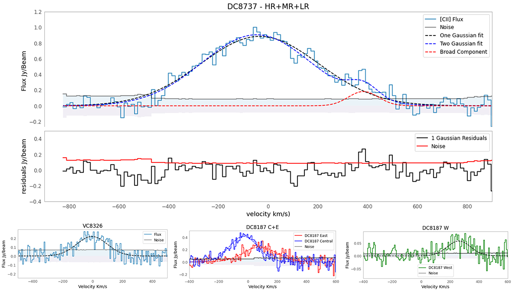Click the red 'Broad Component' legend line

(x=432, y=52)
